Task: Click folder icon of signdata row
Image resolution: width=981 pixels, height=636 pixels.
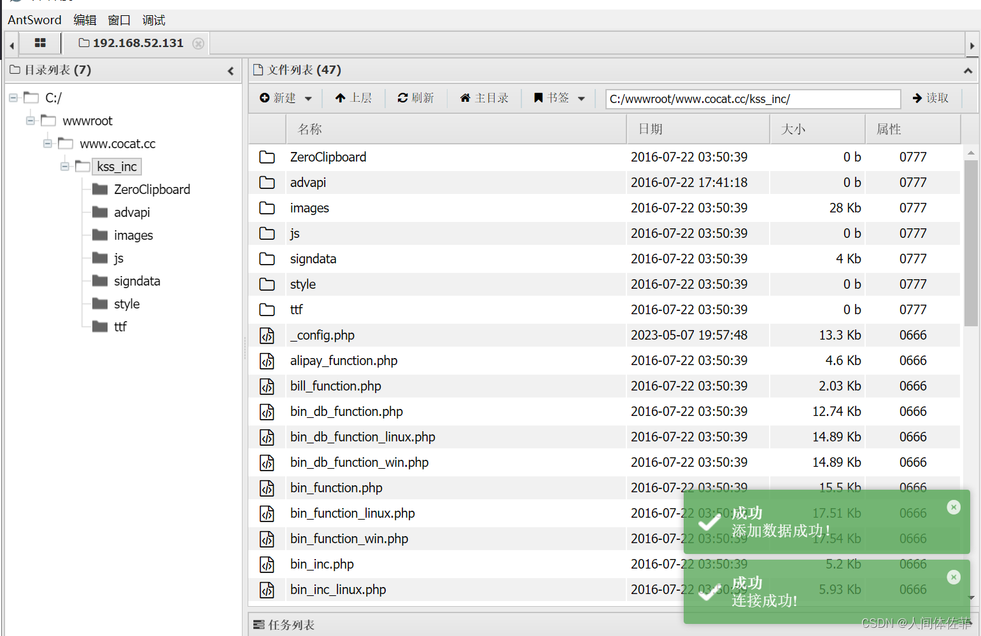Action: pyautogui.click(x=267, y=259)
